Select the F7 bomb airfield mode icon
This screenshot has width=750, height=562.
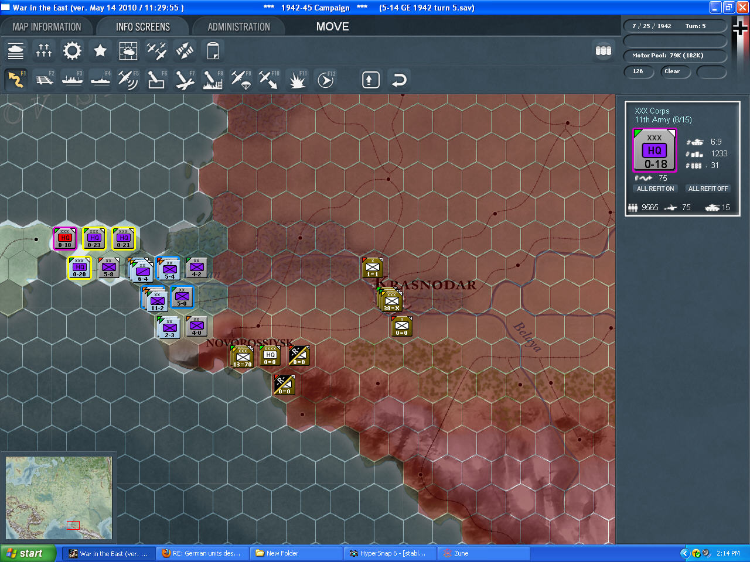coord(185,80)
